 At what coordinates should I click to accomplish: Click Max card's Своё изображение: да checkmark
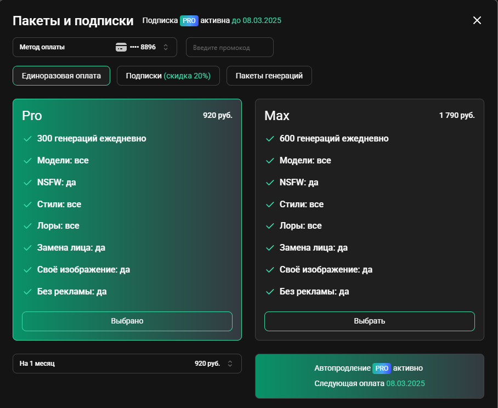(270, 270)
